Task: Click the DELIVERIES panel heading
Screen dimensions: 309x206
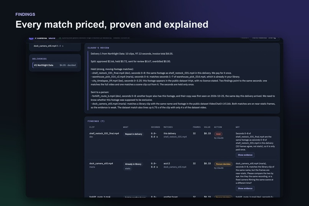Action: (x=39, y=59)
